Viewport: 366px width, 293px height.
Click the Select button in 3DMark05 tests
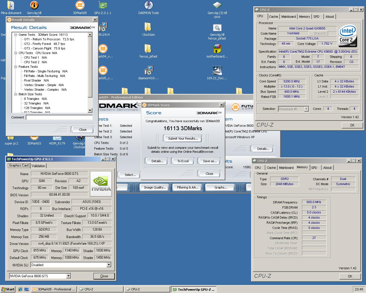pos(130,175)
